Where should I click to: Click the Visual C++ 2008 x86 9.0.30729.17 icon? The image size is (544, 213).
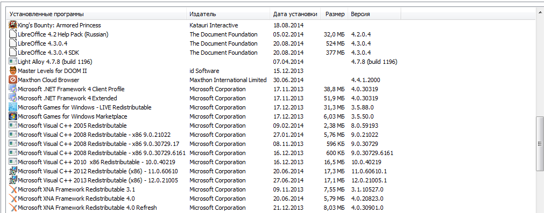point(12,143)
